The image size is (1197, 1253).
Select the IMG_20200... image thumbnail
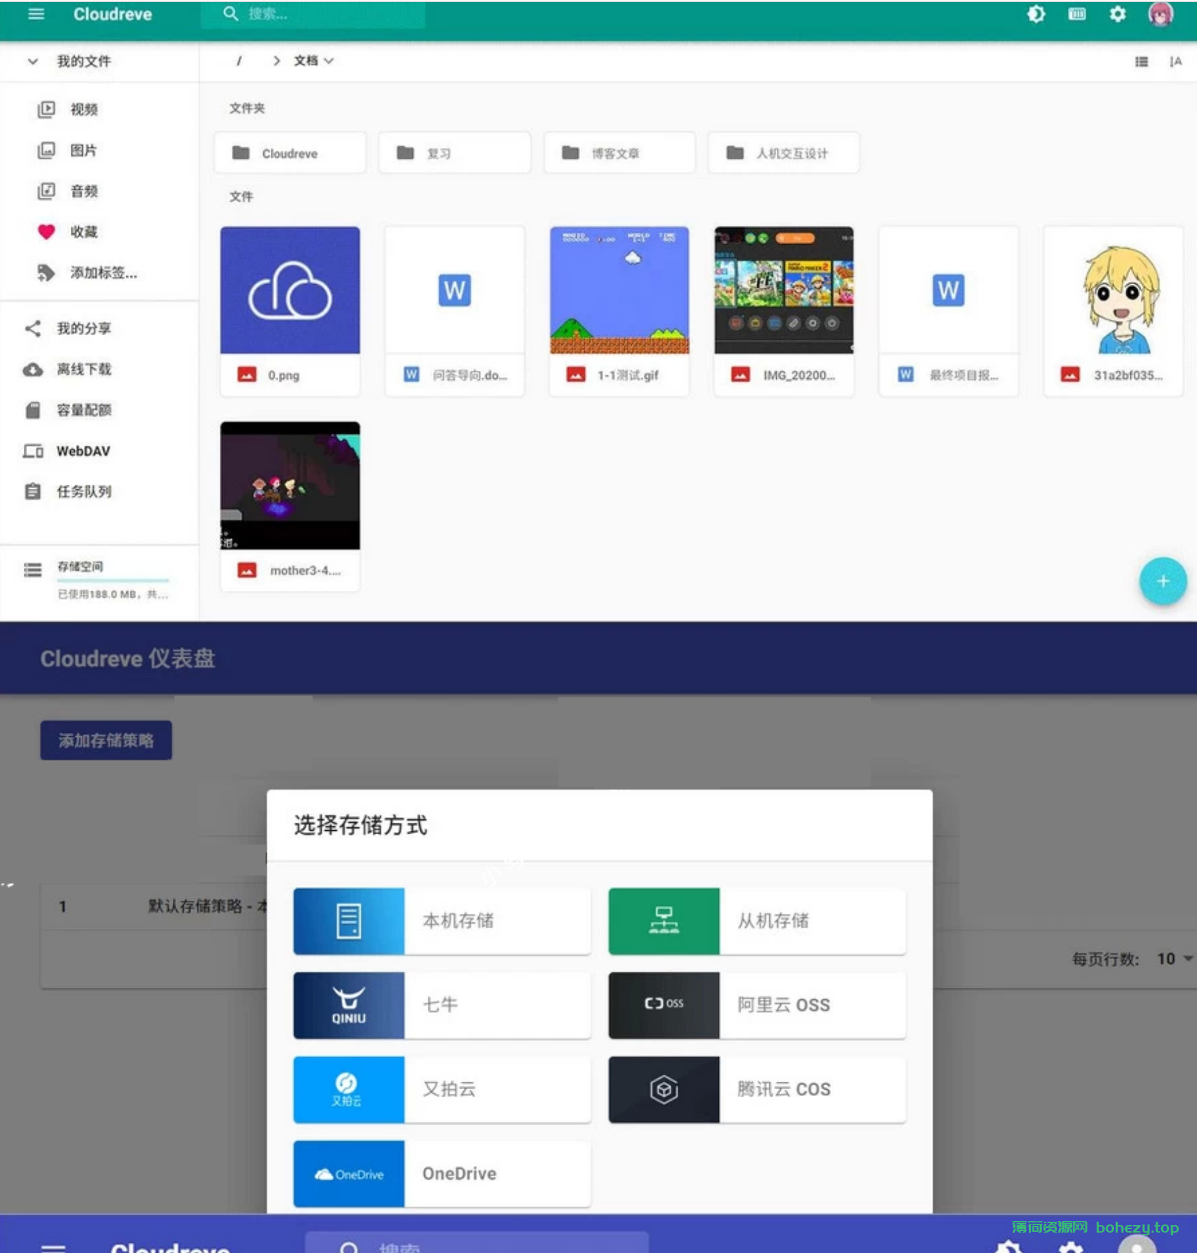tap(784, 290)
